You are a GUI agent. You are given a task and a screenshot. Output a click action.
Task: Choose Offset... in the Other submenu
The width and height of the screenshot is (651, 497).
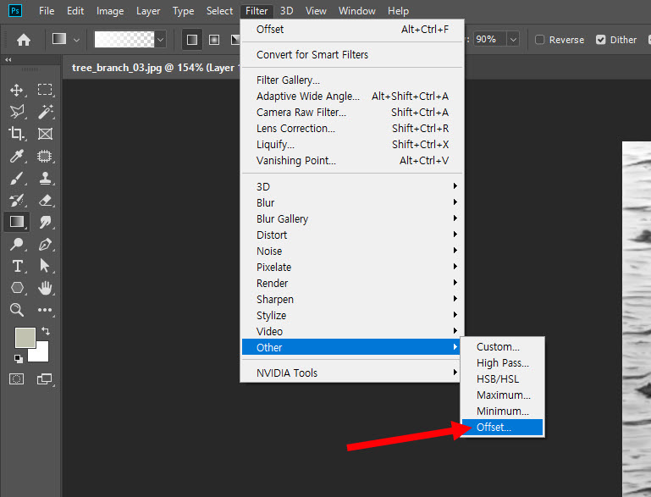point(502,428)
